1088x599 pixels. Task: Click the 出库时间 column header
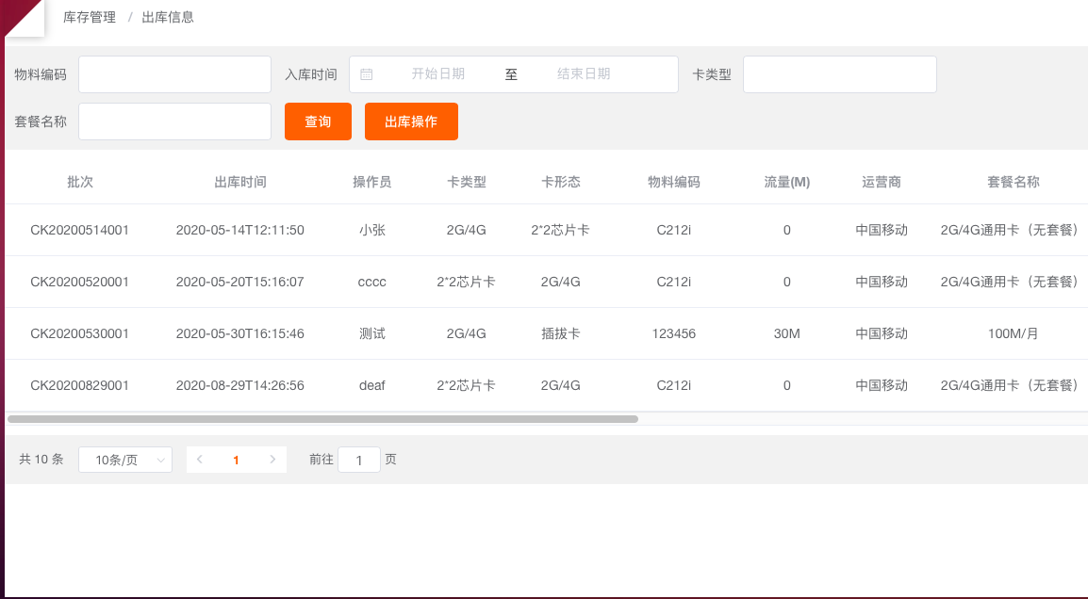(x=239, y=182)
